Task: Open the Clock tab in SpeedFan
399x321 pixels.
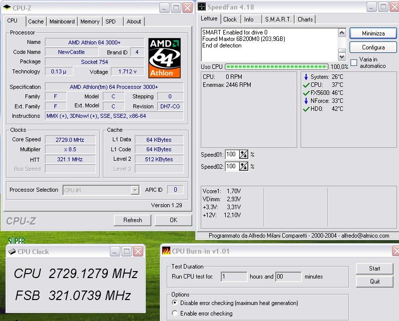Action: point(230,19)
